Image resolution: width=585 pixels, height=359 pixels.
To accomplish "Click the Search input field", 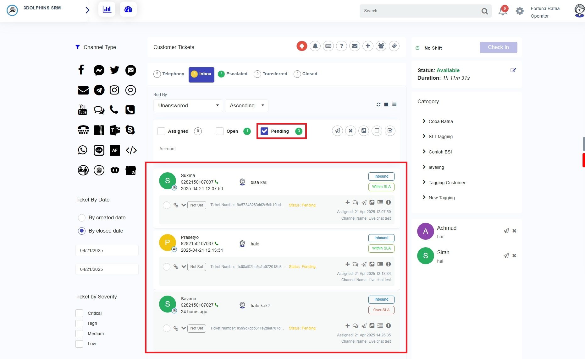I will click(420, 11).
